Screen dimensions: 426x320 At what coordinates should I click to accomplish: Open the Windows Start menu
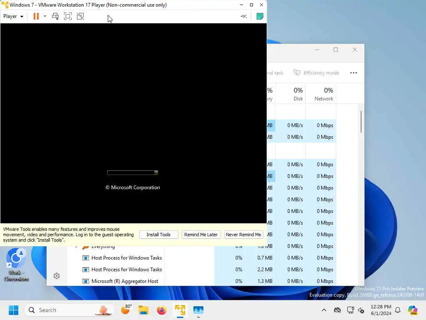[x=13, y=310]
